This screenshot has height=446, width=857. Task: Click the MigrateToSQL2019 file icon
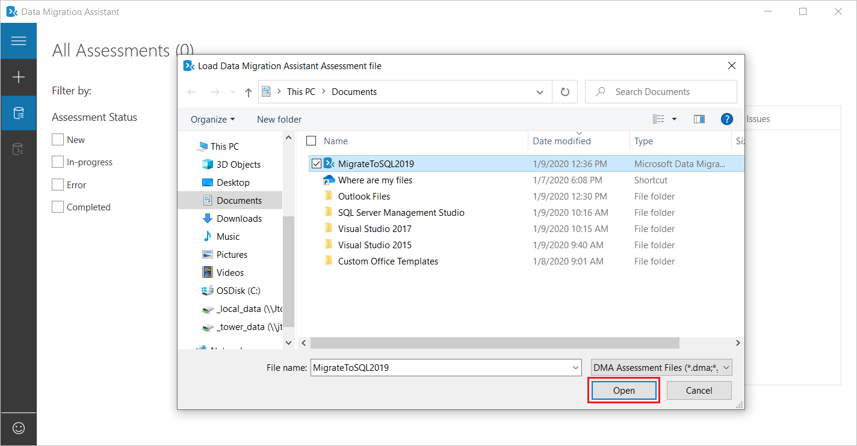[x=329, y=163]
